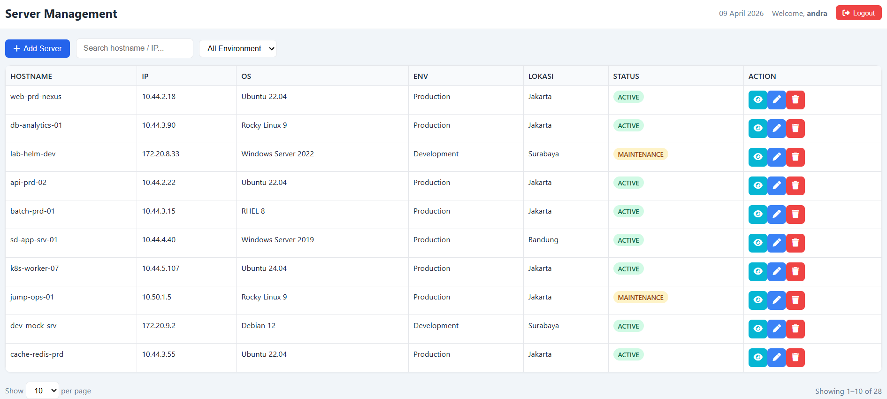Click the Showing 1–10 of 28 text
Image resolution: width=887 pixels, height=399 pixels.
[849, 391]
